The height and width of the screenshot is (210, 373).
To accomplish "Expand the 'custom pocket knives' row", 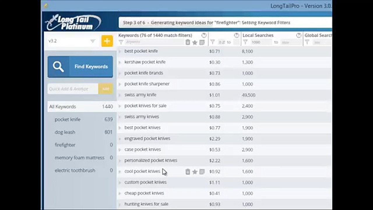I will (119, 183).
